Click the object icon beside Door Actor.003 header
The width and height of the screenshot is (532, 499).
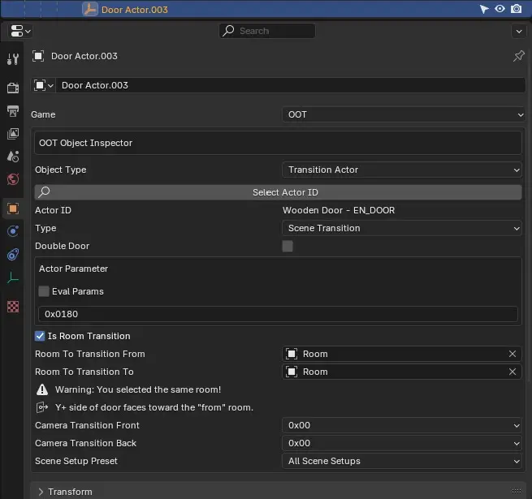point(38,56)
